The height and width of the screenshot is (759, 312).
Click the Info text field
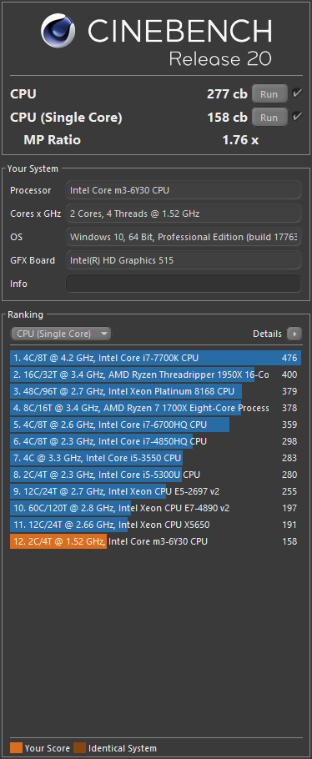pyautogui.click(x=184, y=284)
